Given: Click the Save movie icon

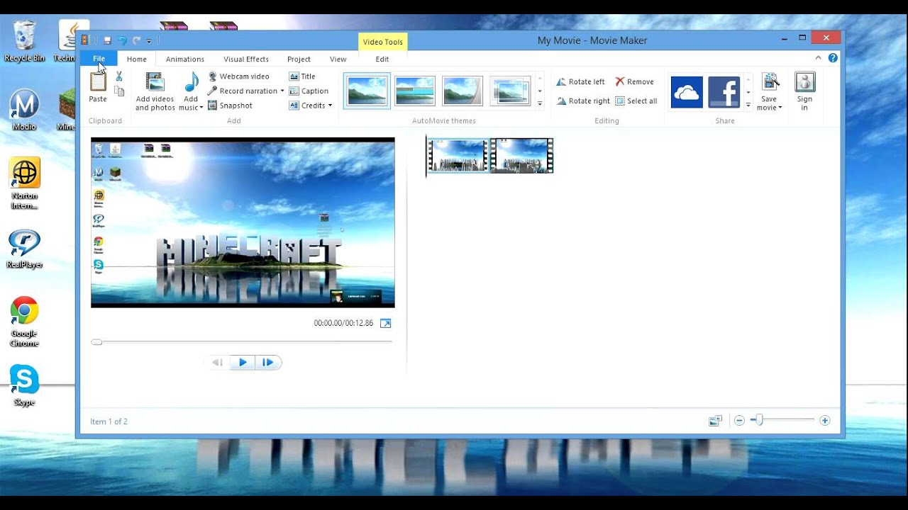Looking at the screenshot, I should [x=770, y=82].
